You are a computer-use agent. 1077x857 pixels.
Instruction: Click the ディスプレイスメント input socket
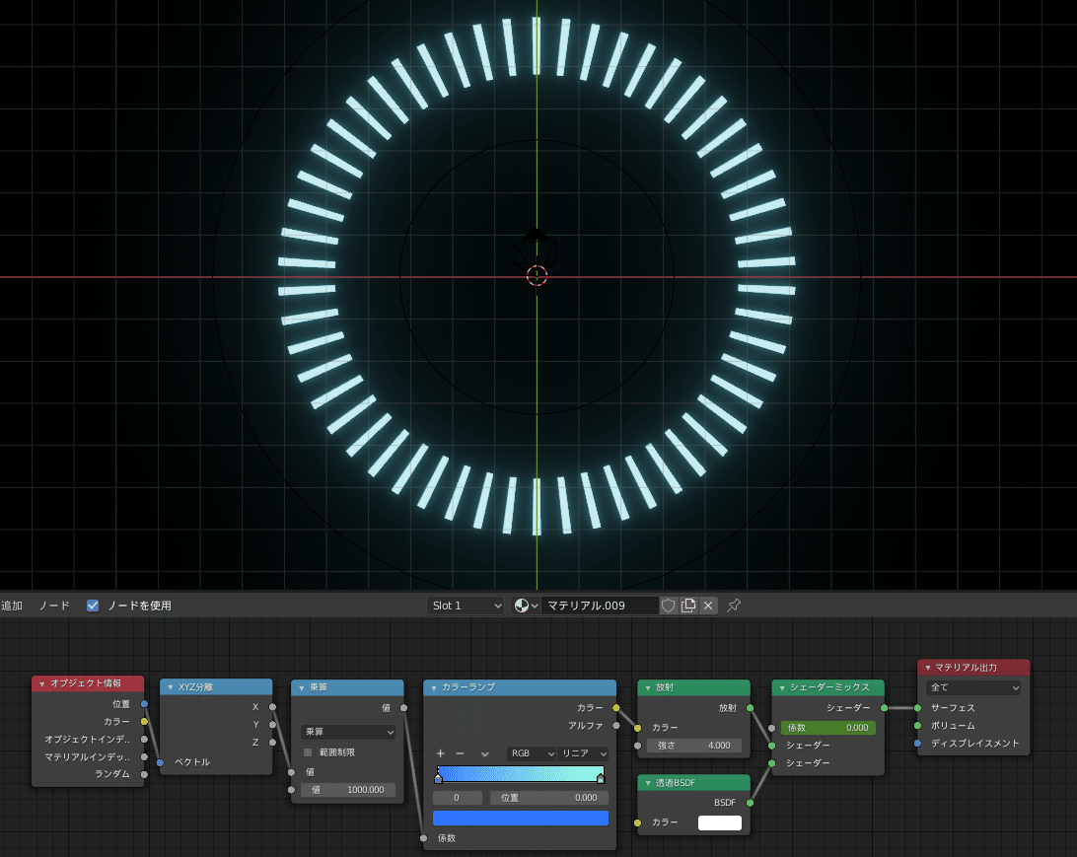[917, 743]
